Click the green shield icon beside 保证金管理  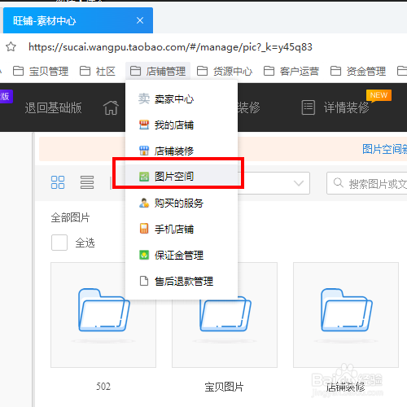pos(144,255)
